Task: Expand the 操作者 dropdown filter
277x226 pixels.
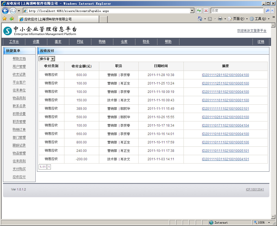Action: click(x=52, y=59)
